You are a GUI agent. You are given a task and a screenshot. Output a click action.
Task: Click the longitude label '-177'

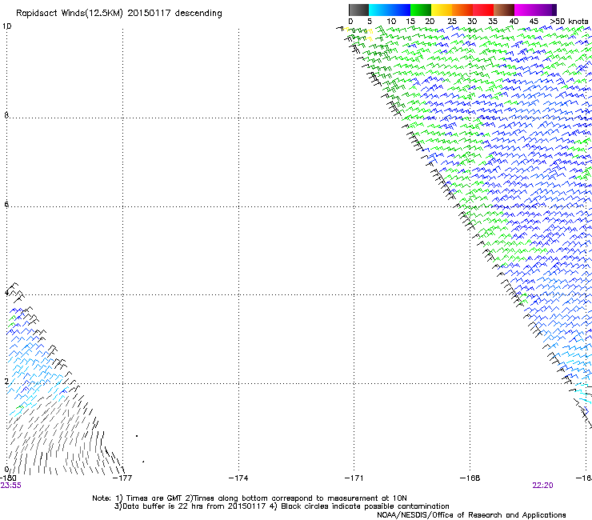point(122,478)
